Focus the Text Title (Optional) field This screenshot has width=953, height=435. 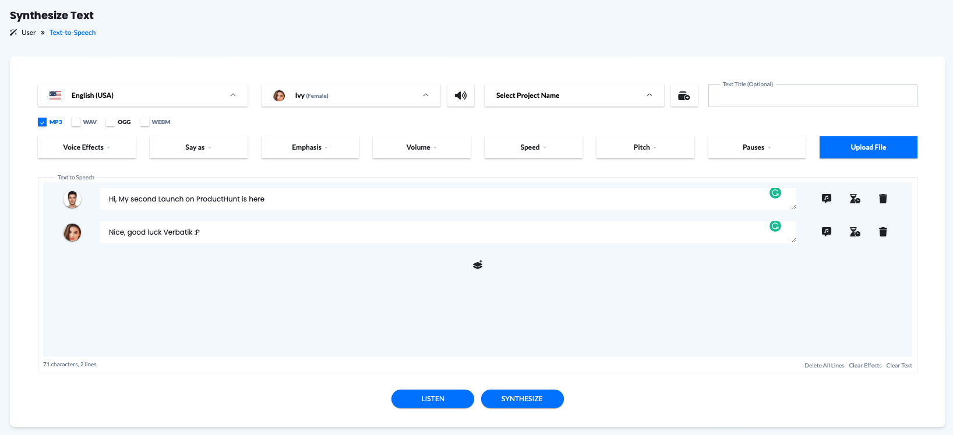[813, 96]
